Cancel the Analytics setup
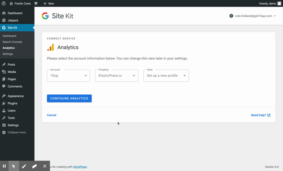 coord(51,115)
